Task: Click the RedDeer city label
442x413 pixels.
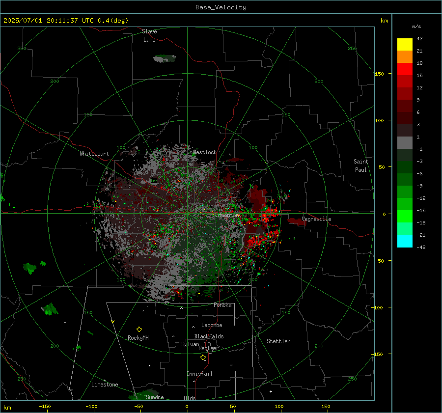Action: click(x=209, y=348)
